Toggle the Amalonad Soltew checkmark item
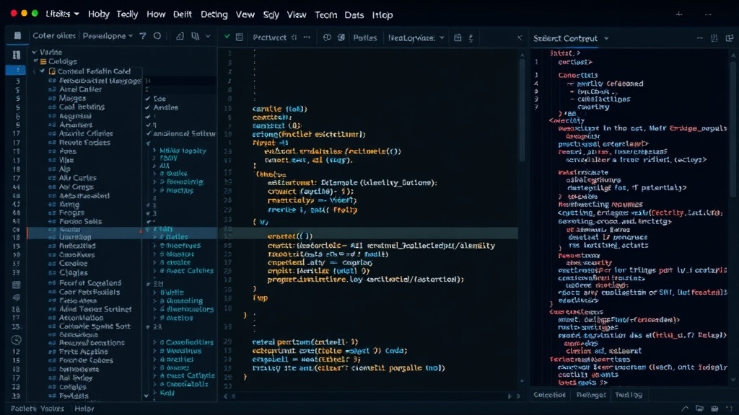The width and height of the screenshot is (739, 415). 180,133
